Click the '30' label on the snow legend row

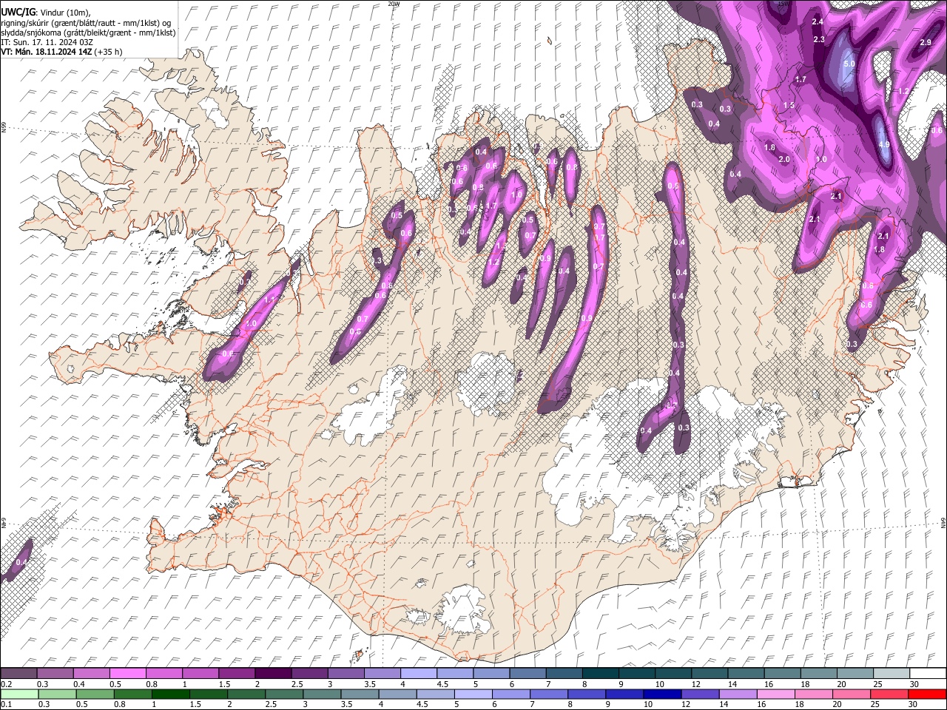(x=914, y=683)
